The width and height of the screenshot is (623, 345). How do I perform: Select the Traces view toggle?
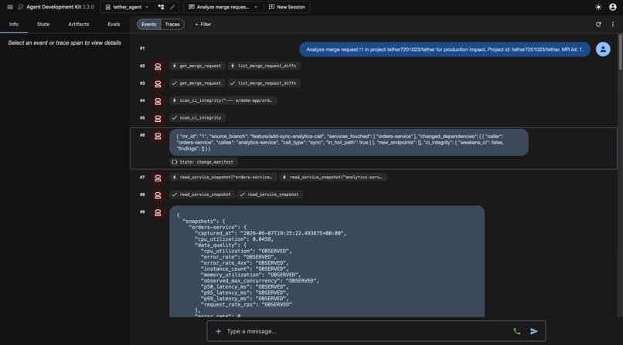point(172,24)
